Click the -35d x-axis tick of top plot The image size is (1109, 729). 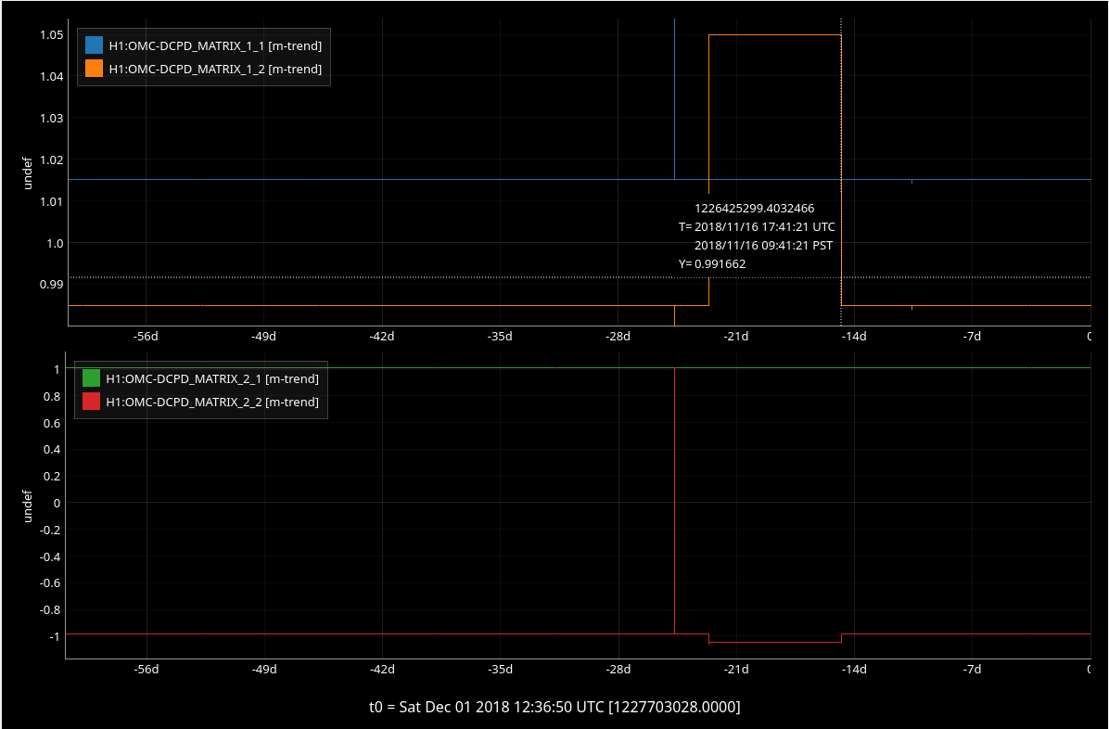point(500,336)
